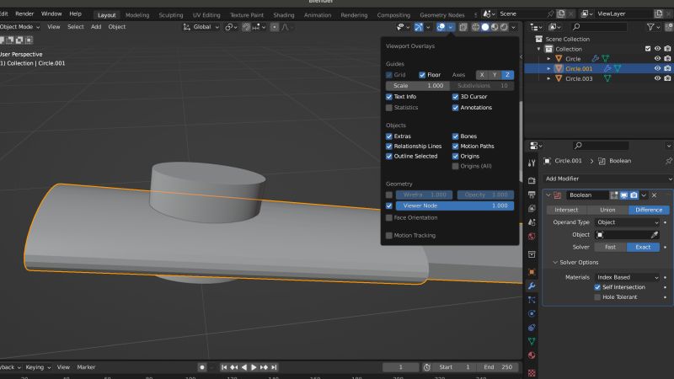Play animation forward
The image size is (674, 379).
point(254,367)
